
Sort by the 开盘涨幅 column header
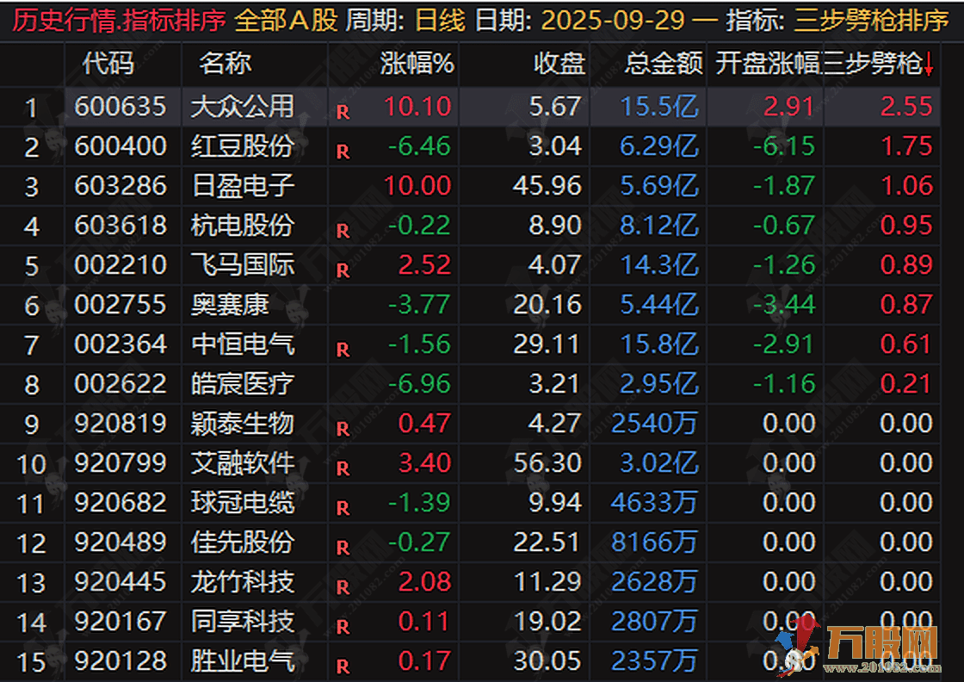coord(767,64)
